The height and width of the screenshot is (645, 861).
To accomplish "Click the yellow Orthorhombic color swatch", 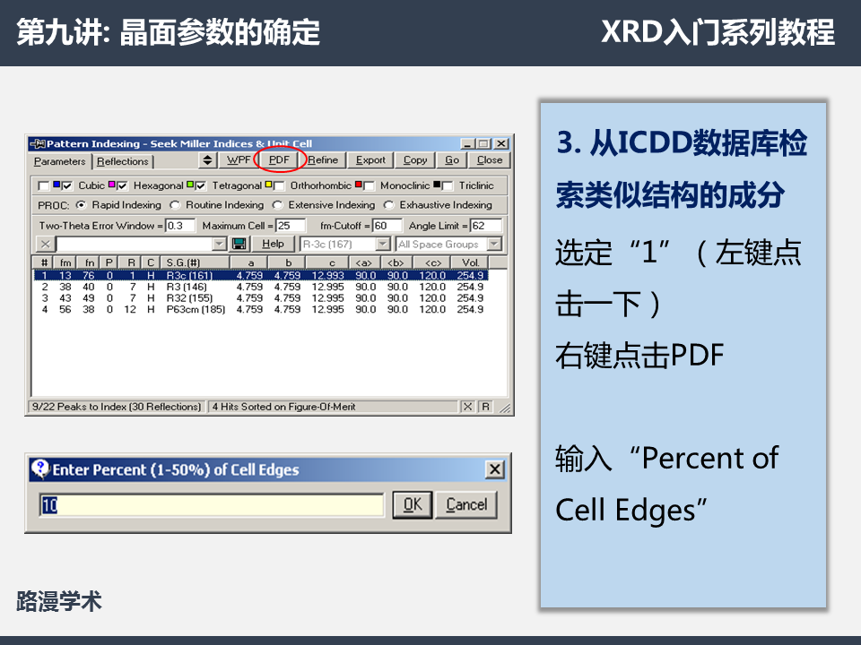I will click(268, 185).
